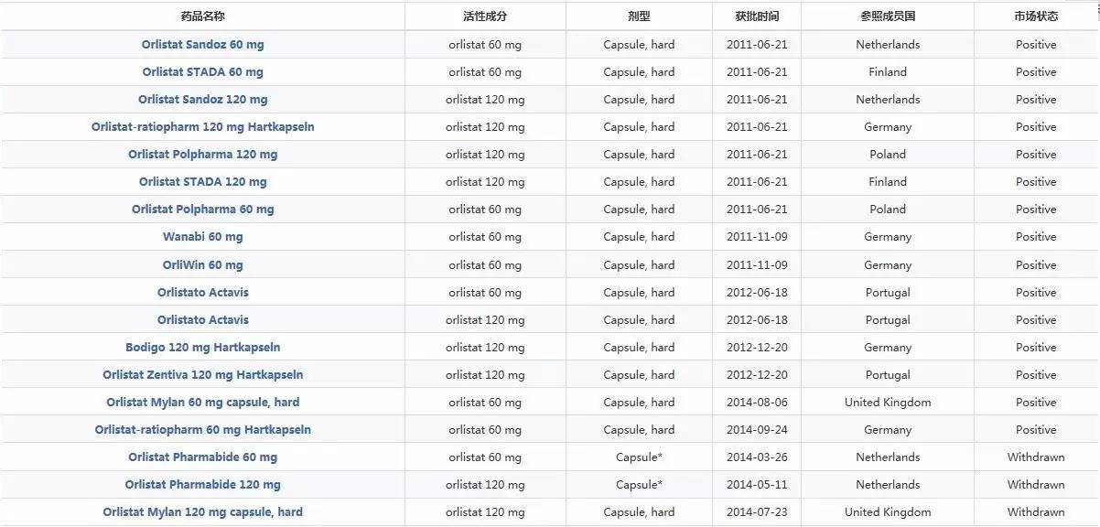Select the United Kingdom cell dated 2014-08-06
Image resolution: width=1100 pixels, height=527 pixels.
pos(888,402)
